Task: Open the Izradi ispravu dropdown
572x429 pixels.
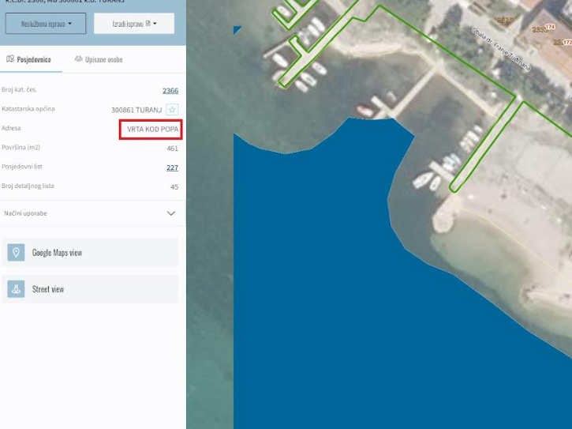Action: click(134, 24)
